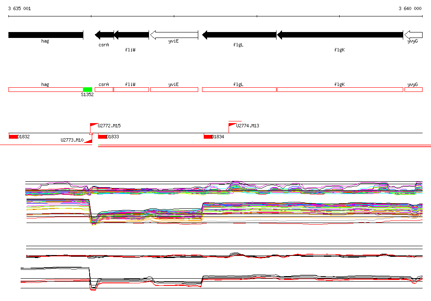Click the red-outlined yvyG segment box
Screen dimensions: 431x301
coord(413,89)
